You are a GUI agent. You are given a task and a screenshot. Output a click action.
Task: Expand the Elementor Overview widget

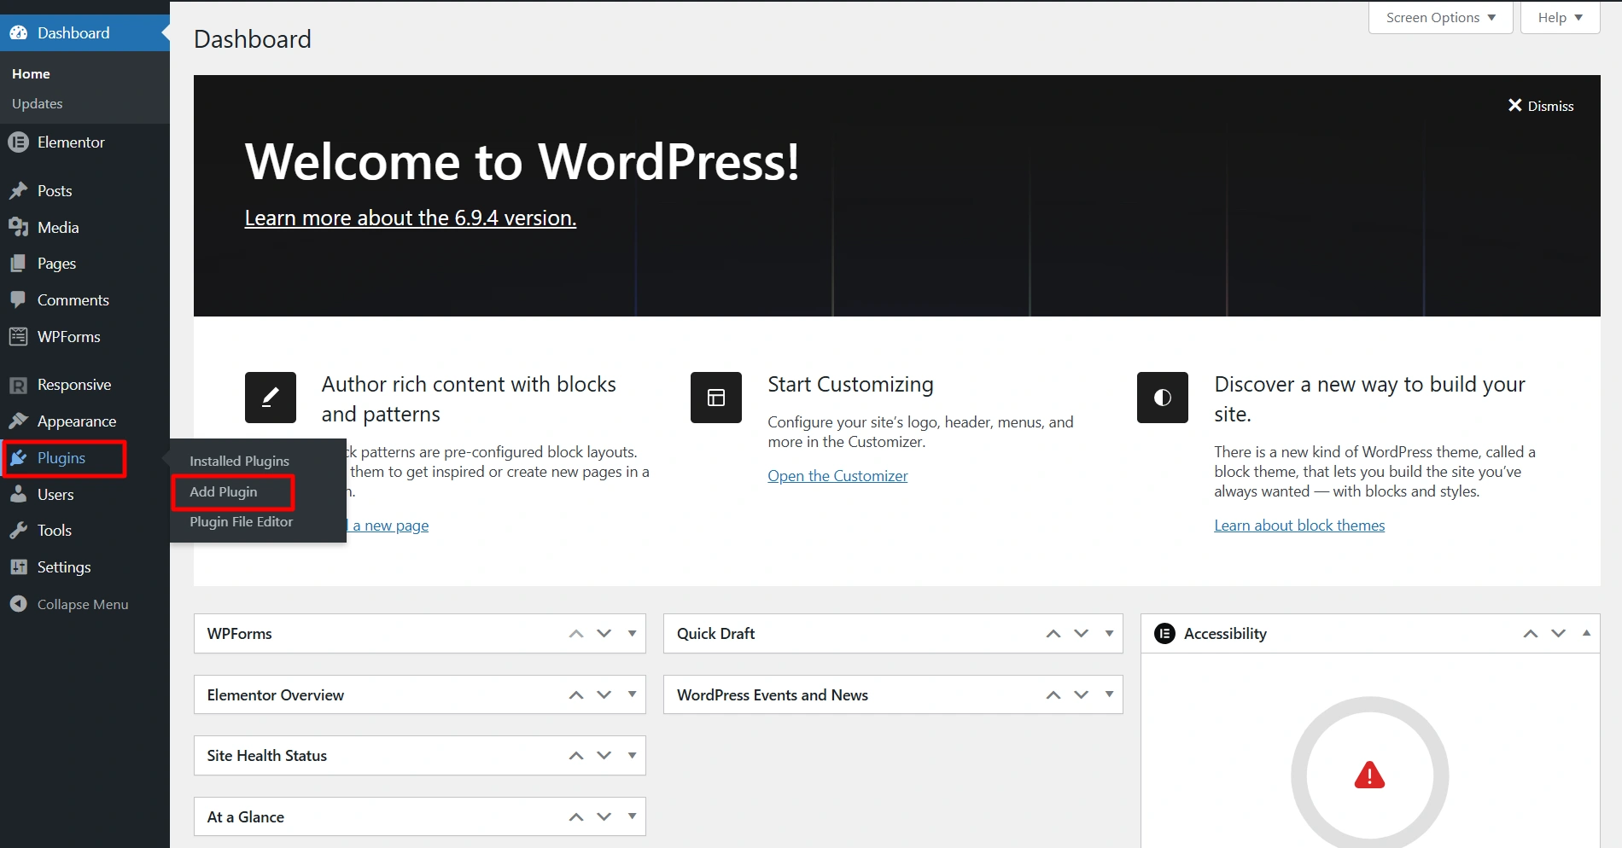633,695
